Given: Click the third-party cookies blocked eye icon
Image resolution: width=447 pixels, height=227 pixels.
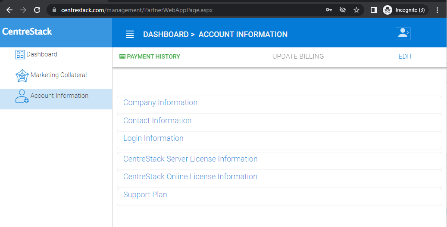Looking at the screenshot, I should pos(343,10).
